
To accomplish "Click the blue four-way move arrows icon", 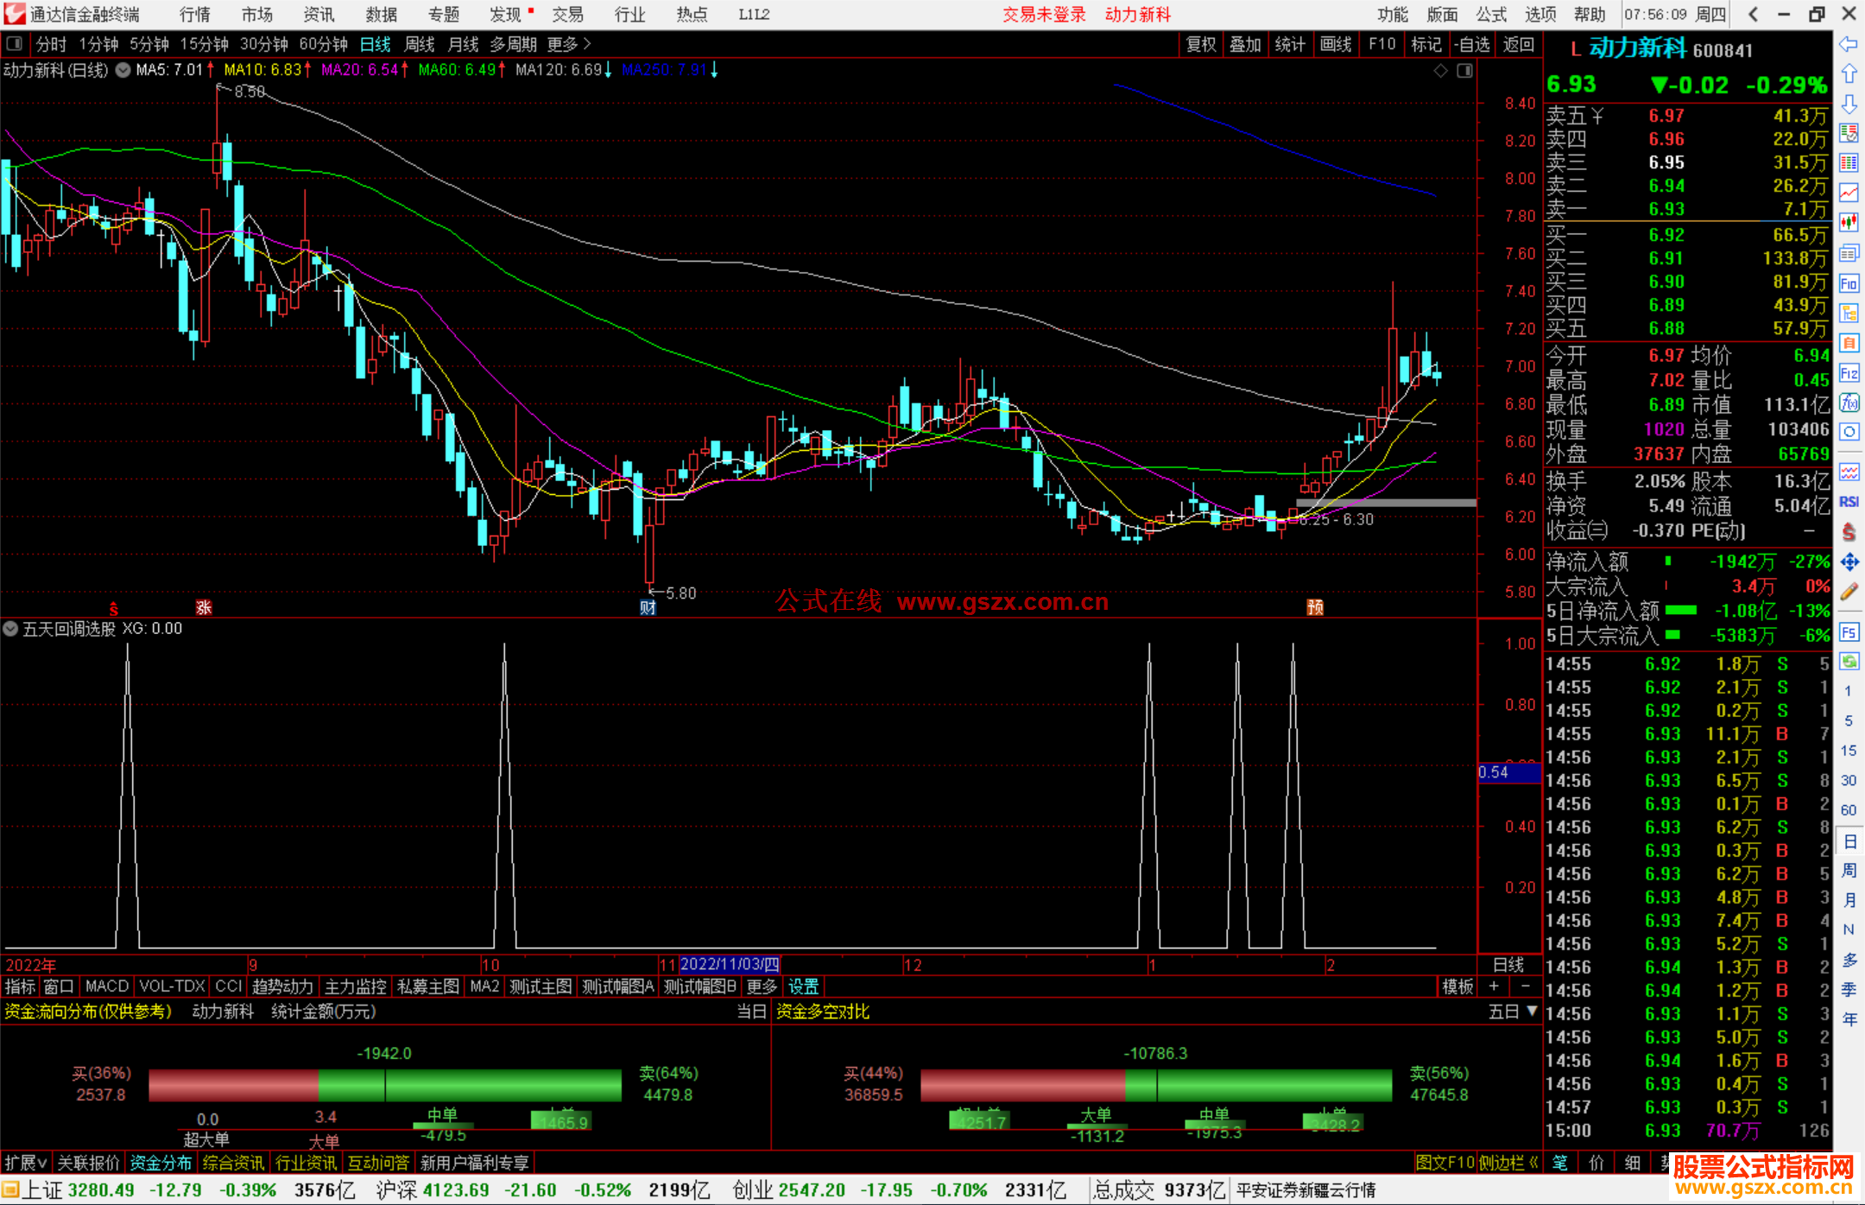I will click(x=1849, y=562).
